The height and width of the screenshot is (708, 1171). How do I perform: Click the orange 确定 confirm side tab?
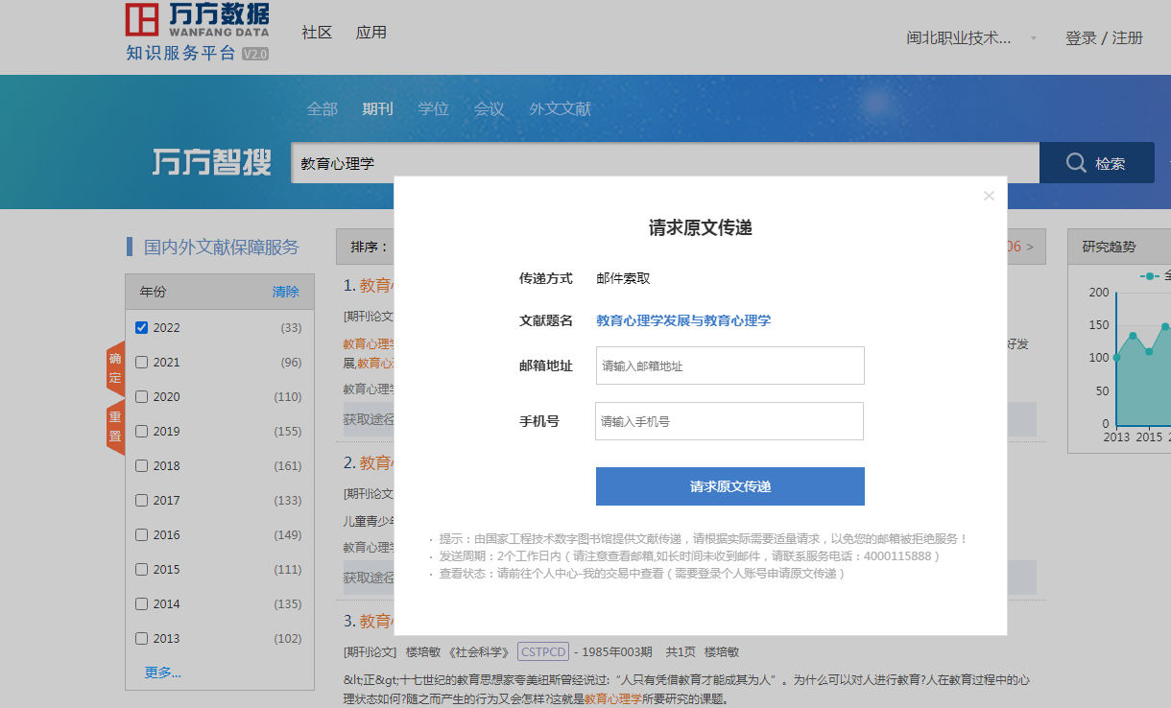pyautogui.click(x=113, y=365)
